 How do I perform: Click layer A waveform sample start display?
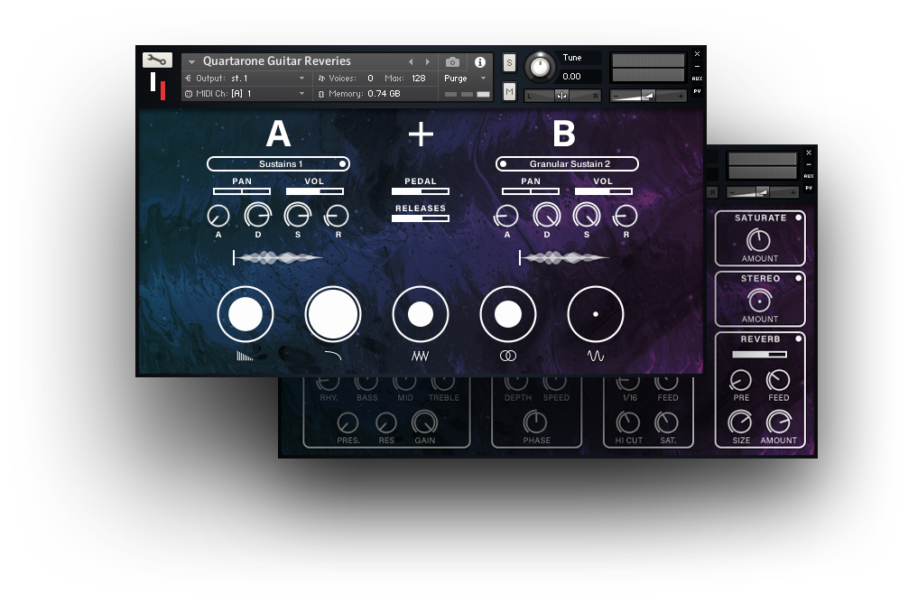[278, 258]
